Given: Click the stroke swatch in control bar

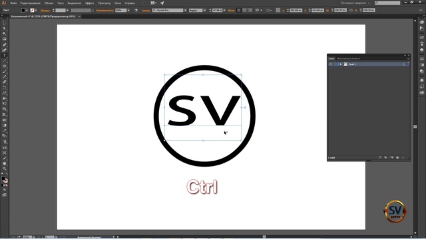Looking at the screenshot, I should [33, 11].
